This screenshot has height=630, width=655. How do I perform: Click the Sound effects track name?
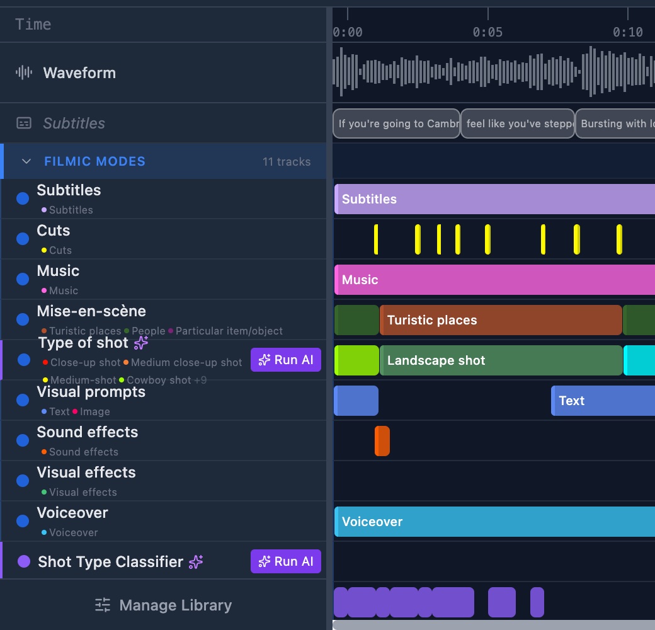(88, 432)
